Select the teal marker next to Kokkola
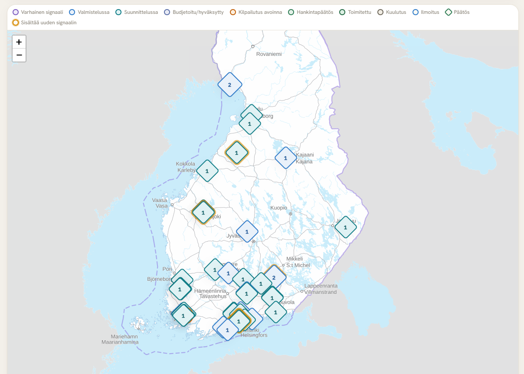The height and width of the screenshot is (374, 524). [207, 171]
